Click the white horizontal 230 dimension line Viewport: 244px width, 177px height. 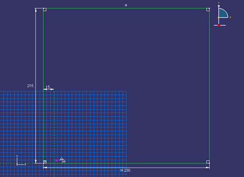point(126,168)
